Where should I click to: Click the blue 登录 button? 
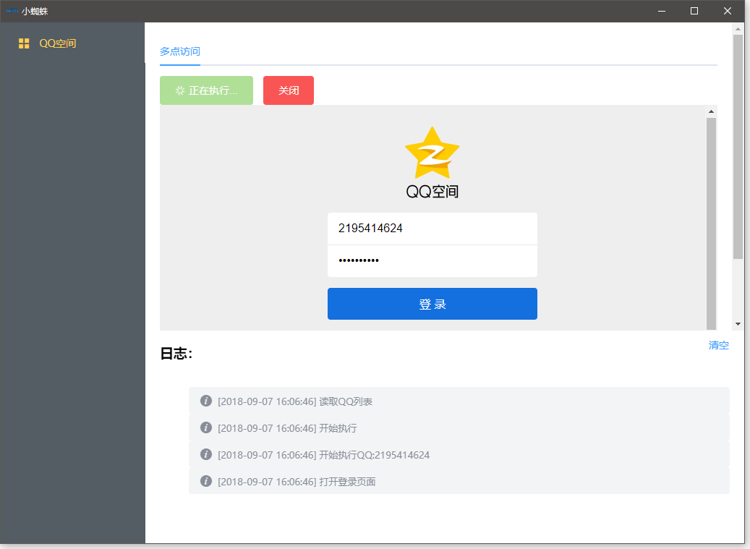(432, 304)
